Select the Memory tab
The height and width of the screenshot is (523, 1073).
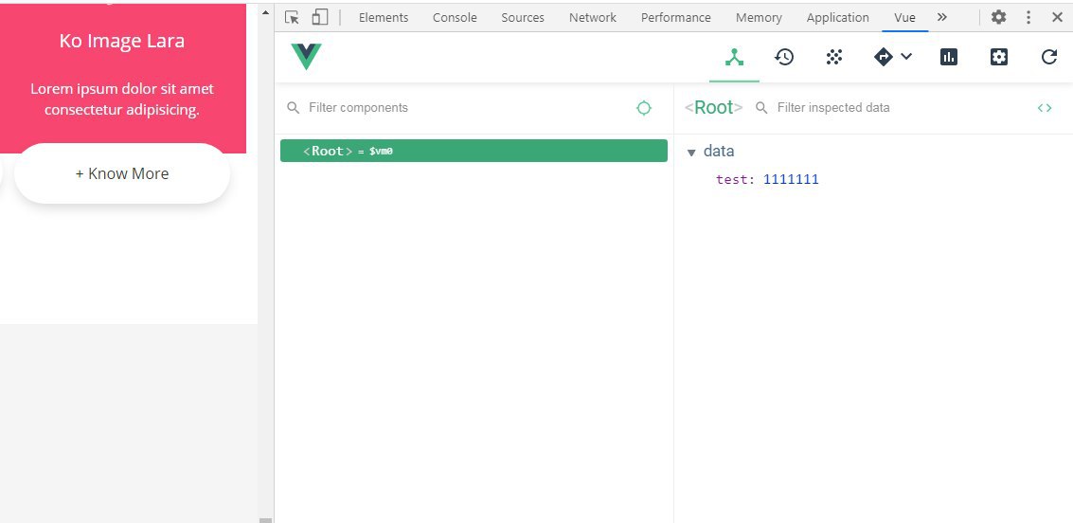[x=759, y=18]
